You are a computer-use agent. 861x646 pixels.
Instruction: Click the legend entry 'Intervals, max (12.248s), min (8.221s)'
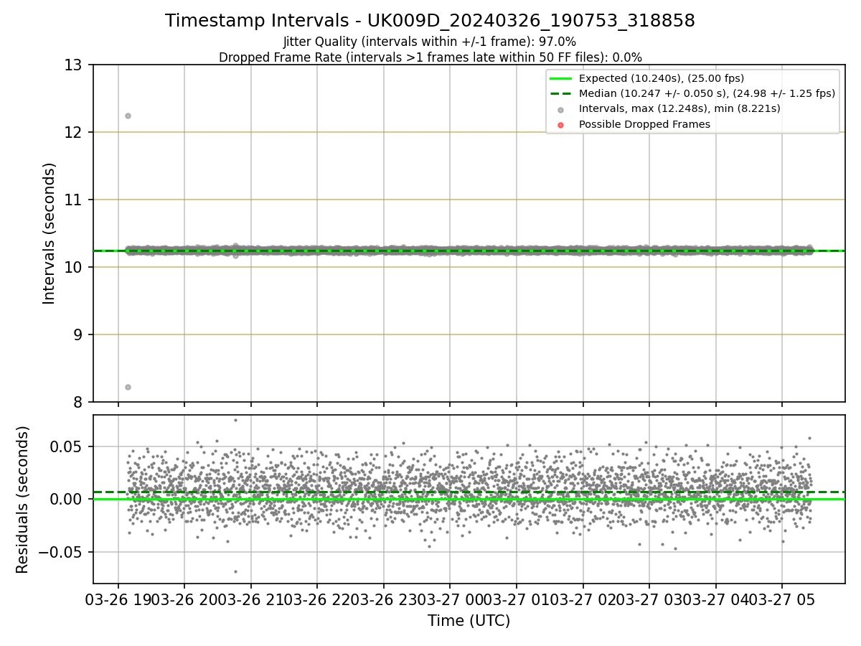pos(679,108)
